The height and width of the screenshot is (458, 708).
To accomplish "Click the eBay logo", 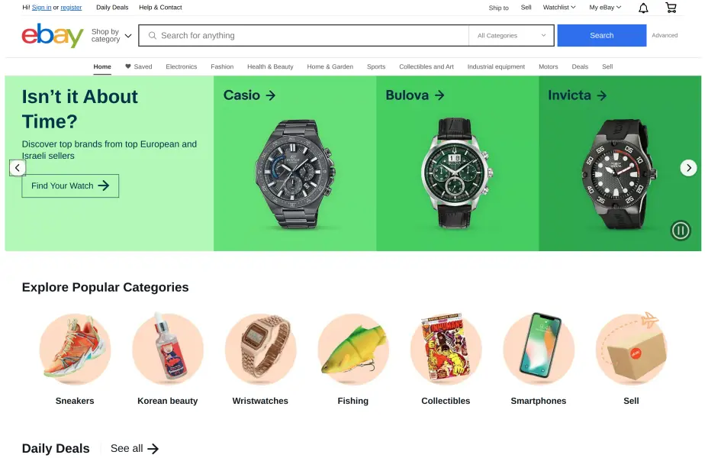I will 53,35.
